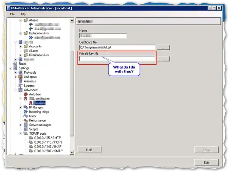Viewport: 229px width, 172px height.
Task: Click the tree scrollbar up arrow
Action: tap(72, 20)
